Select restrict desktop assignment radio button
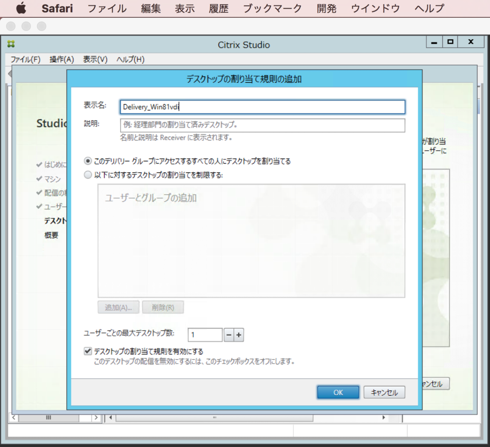 [x=88, y=175]
